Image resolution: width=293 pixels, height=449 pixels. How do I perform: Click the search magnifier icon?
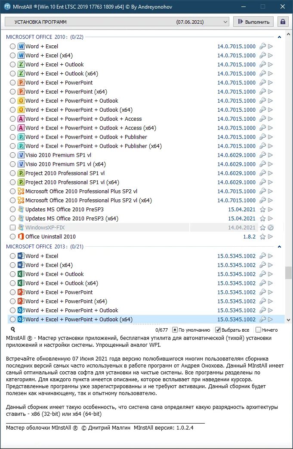[13, 330]
